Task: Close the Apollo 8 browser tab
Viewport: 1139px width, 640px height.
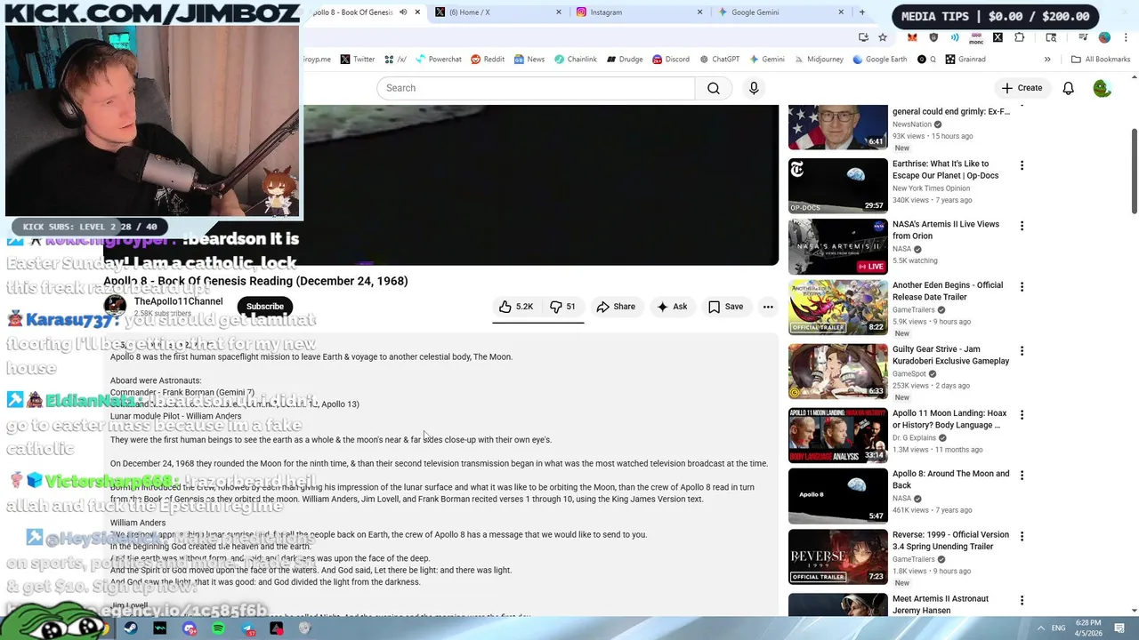Action: [x=417, y=12]
